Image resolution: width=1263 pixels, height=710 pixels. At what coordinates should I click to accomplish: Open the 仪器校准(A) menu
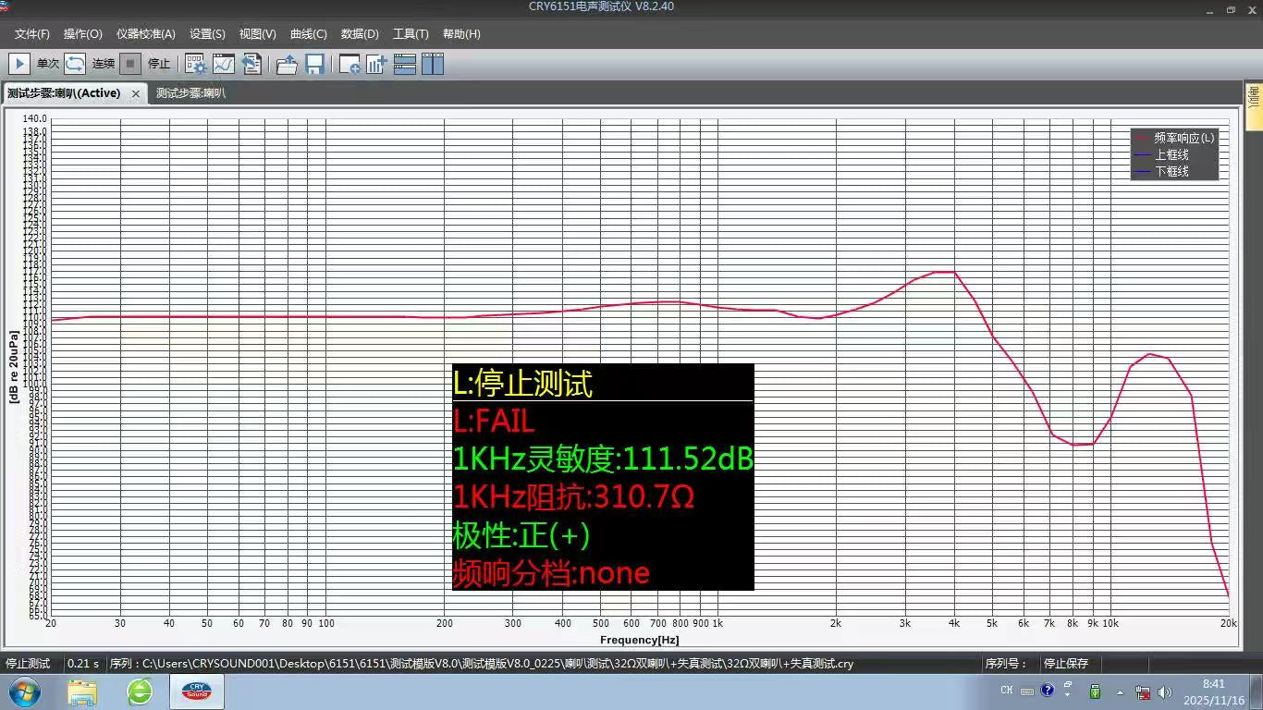(145, 34)
